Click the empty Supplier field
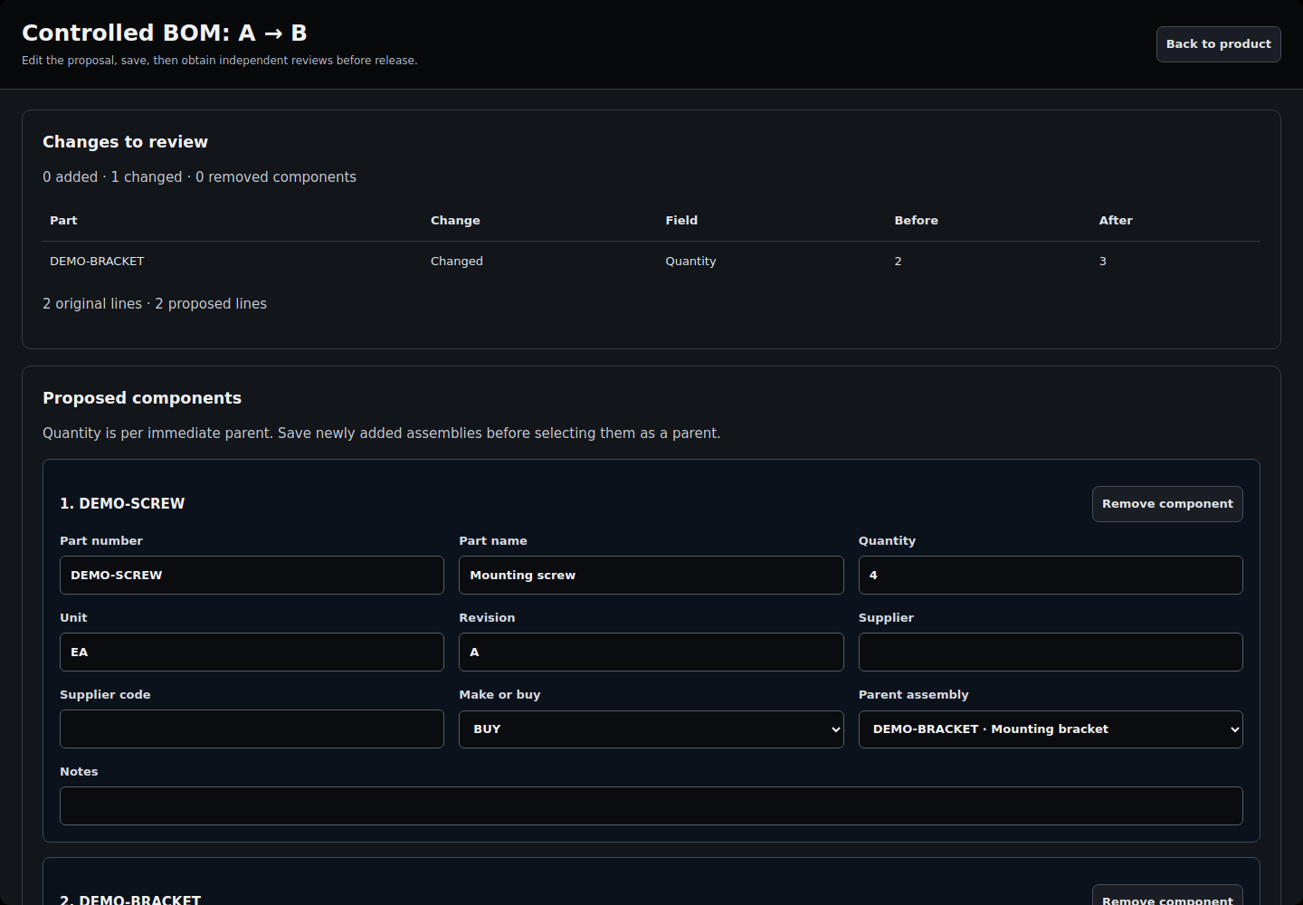The width and height of the screenshot is (1303, 905). tap(1050, 653)
